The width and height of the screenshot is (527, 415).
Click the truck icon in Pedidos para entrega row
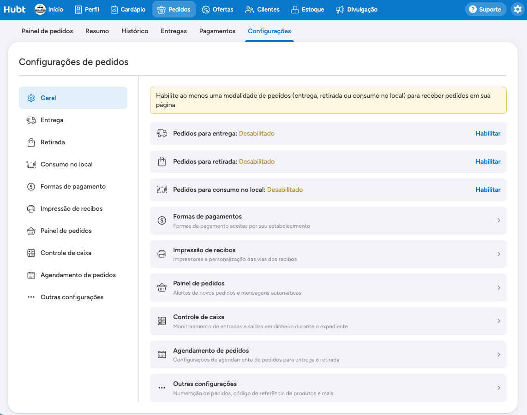[162, 133]
